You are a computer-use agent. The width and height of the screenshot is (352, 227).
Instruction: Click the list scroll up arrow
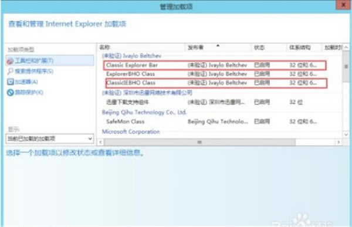point(346,48)
